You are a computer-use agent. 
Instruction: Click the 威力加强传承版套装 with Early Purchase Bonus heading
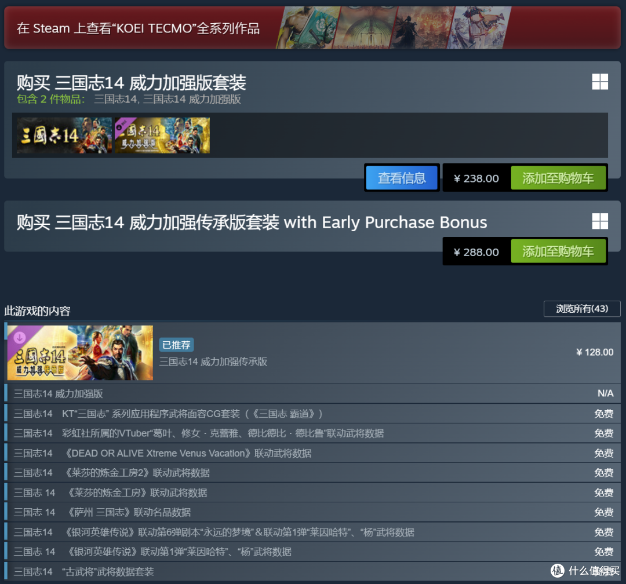(252, 222)
